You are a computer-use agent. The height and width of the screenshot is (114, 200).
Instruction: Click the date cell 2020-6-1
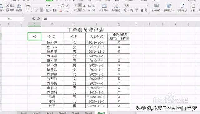(97, 79)
